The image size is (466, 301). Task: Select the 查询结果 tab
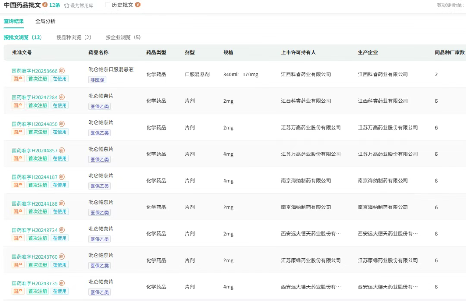pos(14,21)
